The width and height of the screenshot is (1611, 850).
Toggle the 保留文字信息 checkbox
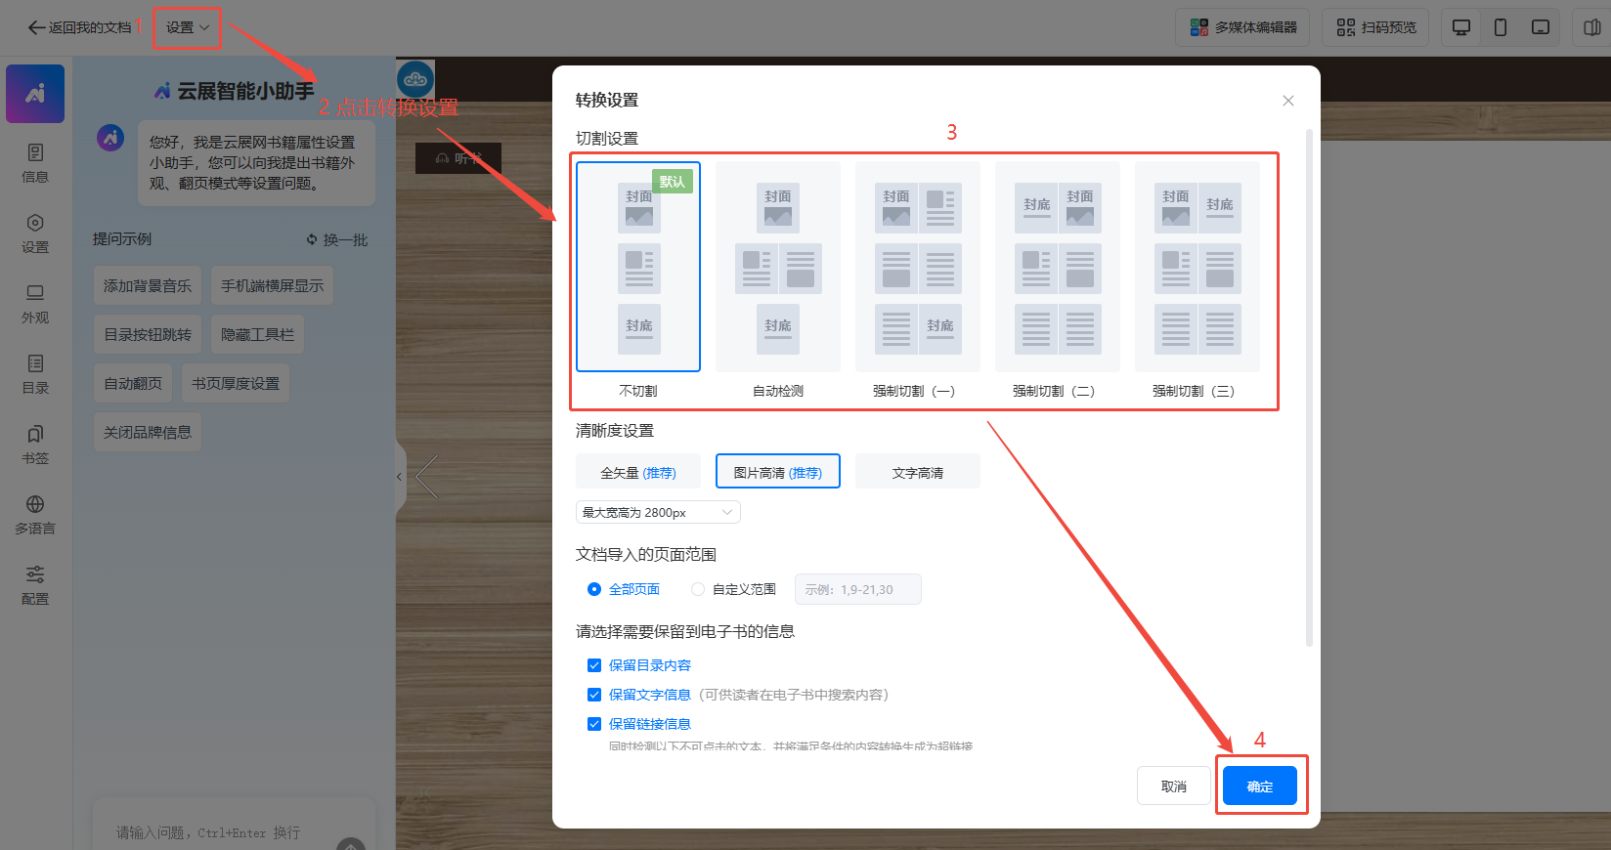click(594, 695)
